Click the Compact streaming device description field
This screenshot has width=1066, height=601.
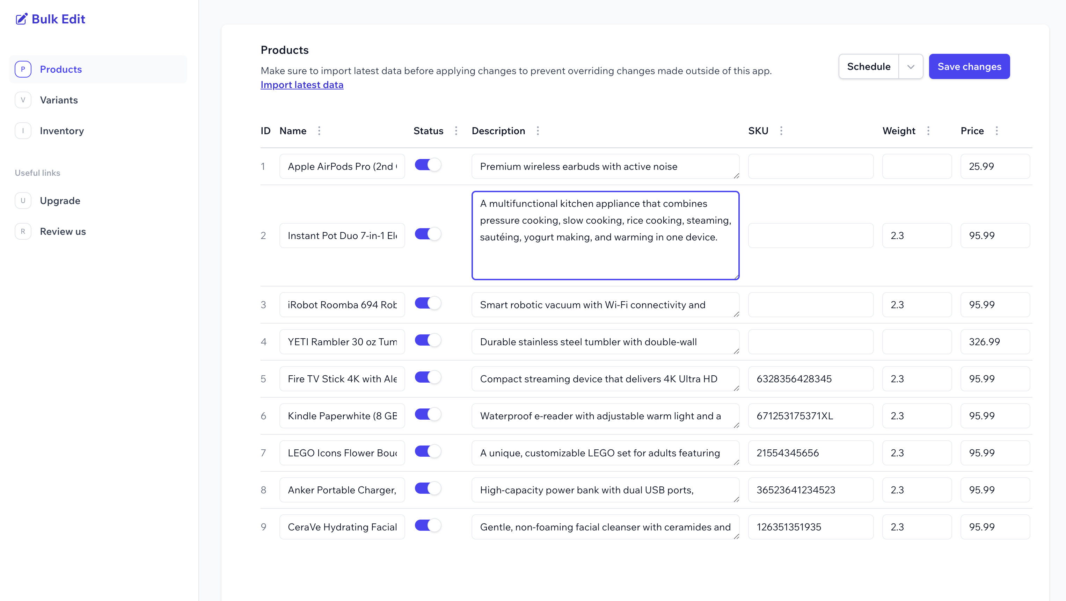605,379
